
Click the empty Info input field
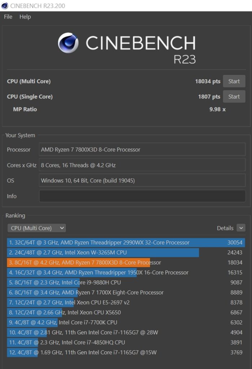[142, 196]
